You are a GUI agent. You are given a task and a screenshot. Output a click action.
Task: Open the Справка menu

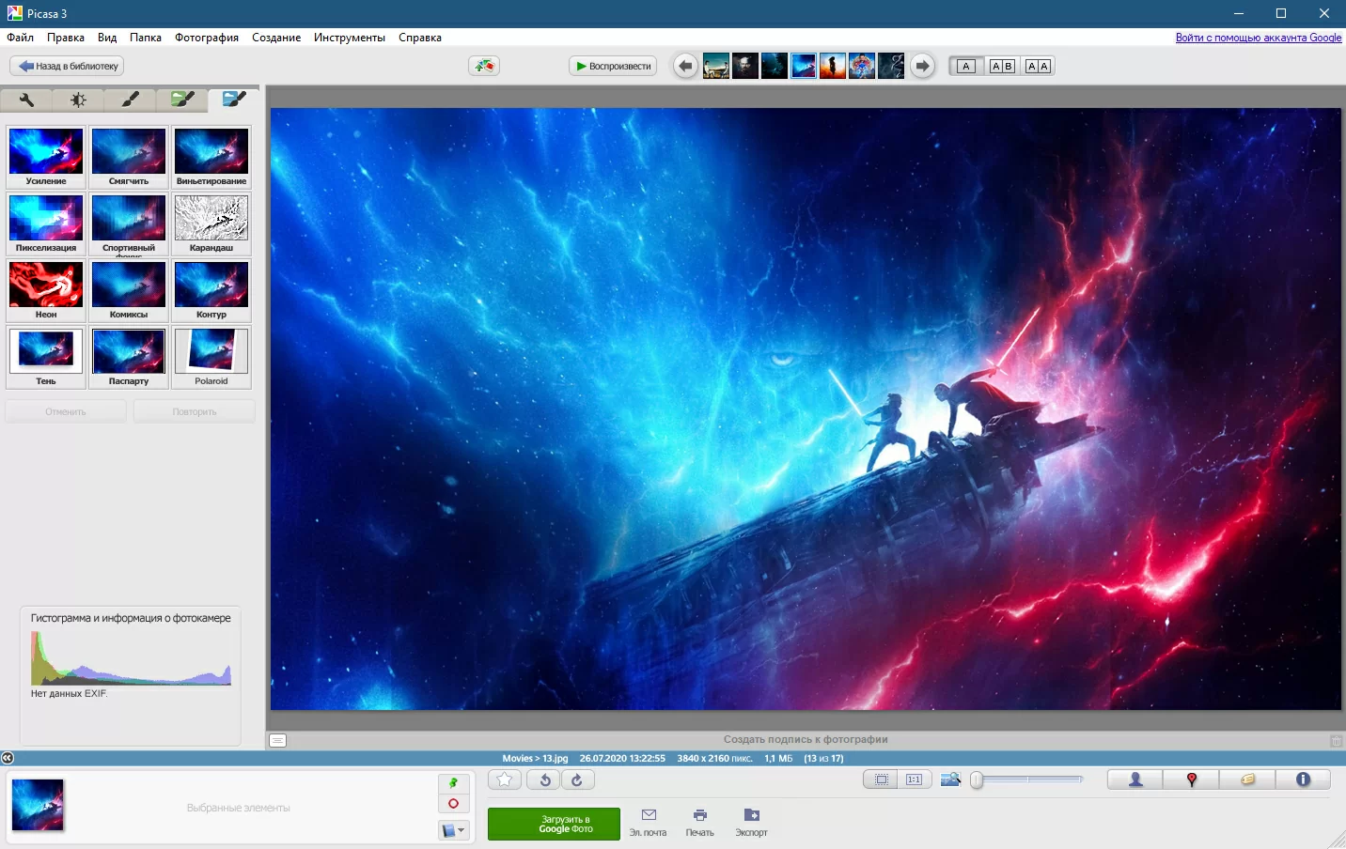420,38
